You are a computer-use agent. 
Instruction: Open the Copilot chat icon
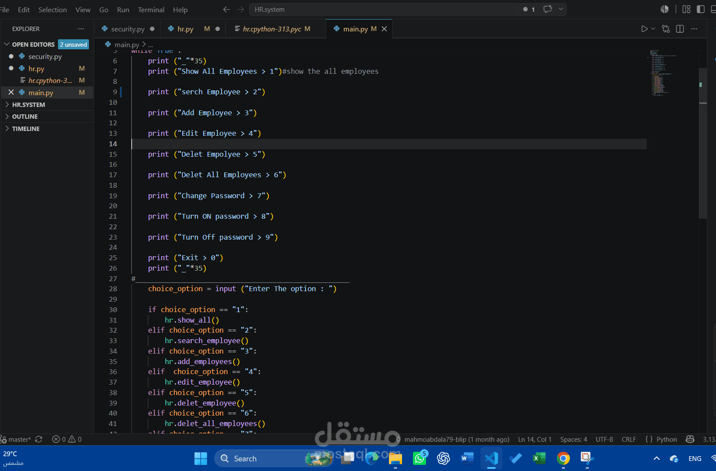pos(548,9)
